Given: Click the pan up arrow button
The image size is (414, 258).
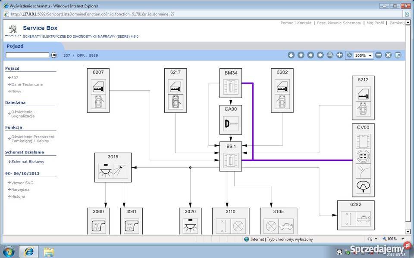Looking at the screenshot, I should (x=291, y=55).
